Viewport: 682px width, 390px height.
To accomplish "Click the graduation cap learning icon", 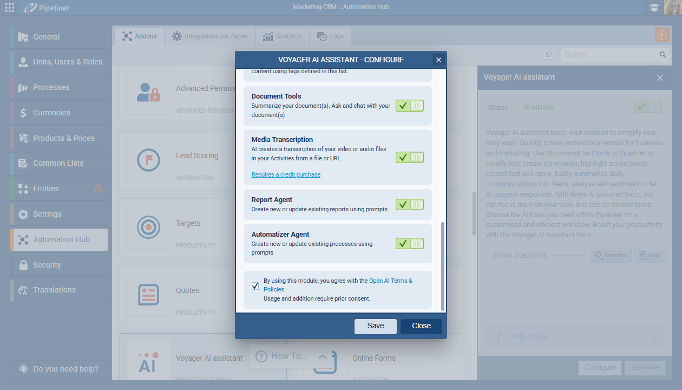I will coord(654,8).
